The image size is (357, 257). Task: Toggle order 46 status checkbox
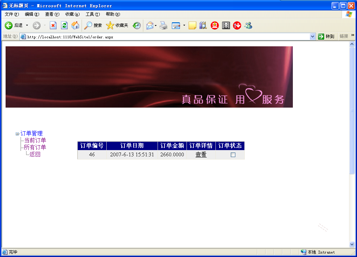coord(233,155)
